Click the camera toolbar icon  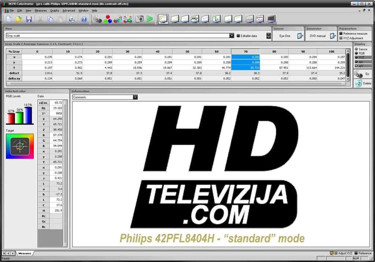[x=139, y=19]
